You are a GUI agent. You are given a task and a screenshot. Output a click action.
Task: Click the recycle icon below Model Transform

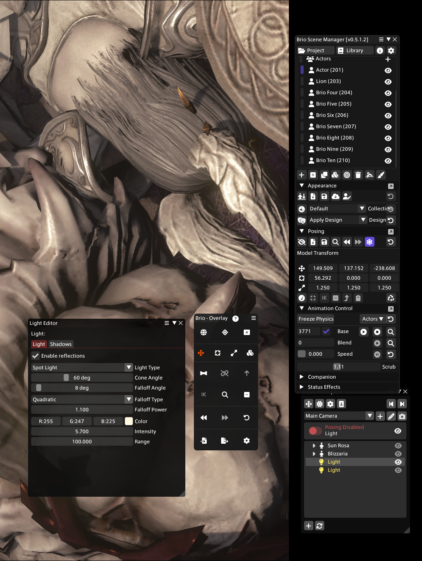point(391,298)
